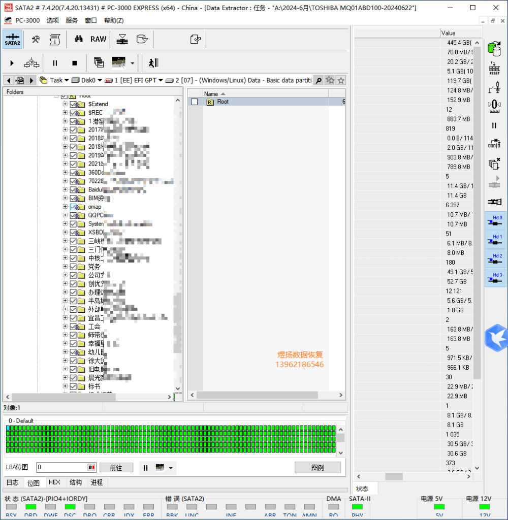Screen dimensions: 508x520
Task: Toggle checkbox for XSBD folder
Action: point(73,233)
